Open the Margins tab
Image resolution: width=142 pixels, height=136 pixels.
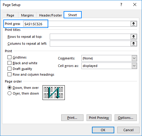tap(27, 15)
